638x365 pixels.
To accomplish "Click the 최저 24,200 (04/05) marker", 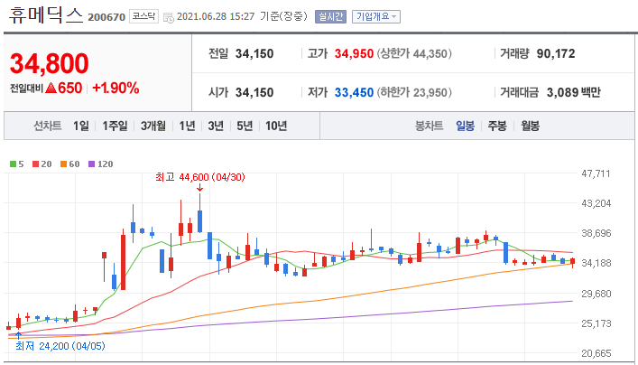I will tap(60, 346).
